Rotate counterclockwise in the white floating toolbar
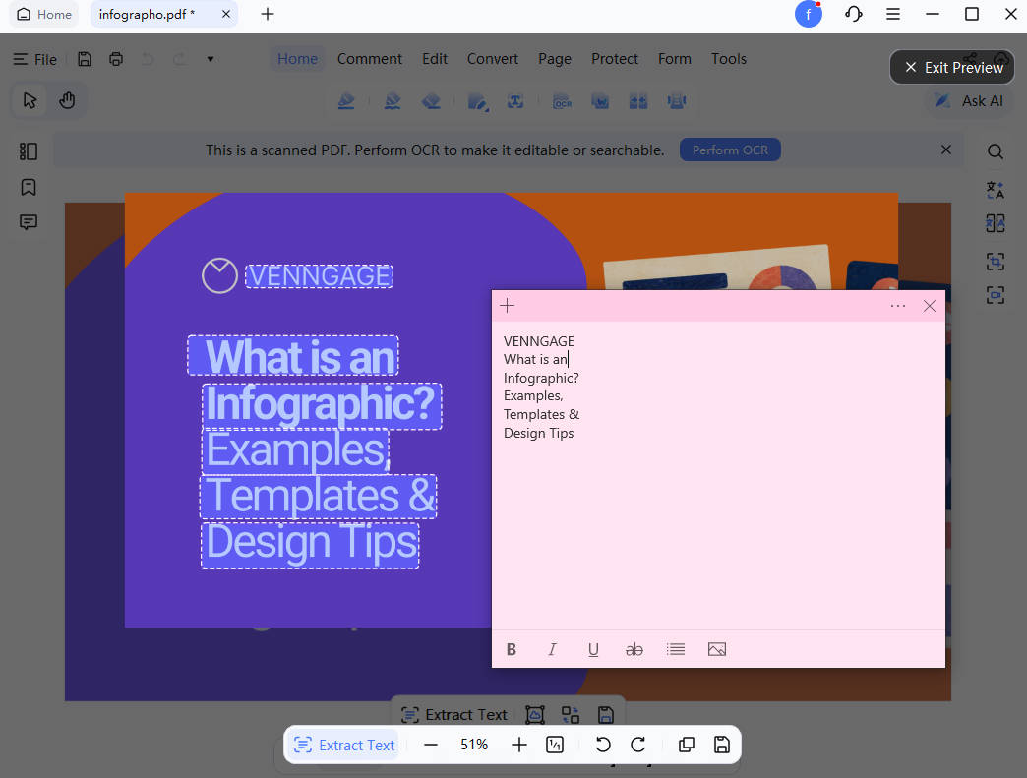Image resolution: width=1027 pixels, height=778 pixels. point(603,745)
